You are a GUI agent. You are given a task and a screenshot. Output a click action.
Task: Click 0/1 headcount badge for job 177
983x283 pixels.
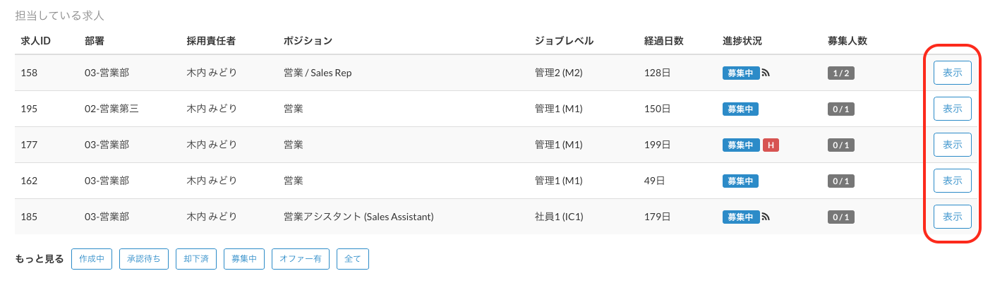[x=841, y=145]
